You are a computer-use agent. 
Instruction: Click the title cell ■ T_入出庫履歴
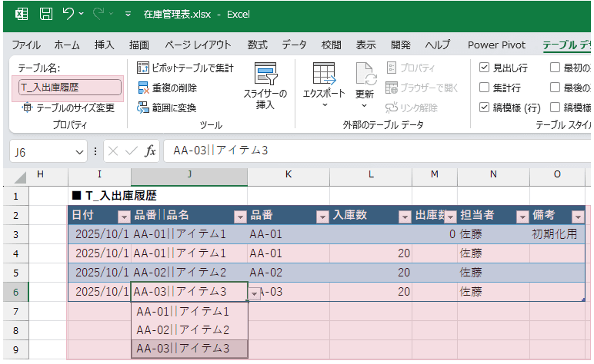point(115,196)
